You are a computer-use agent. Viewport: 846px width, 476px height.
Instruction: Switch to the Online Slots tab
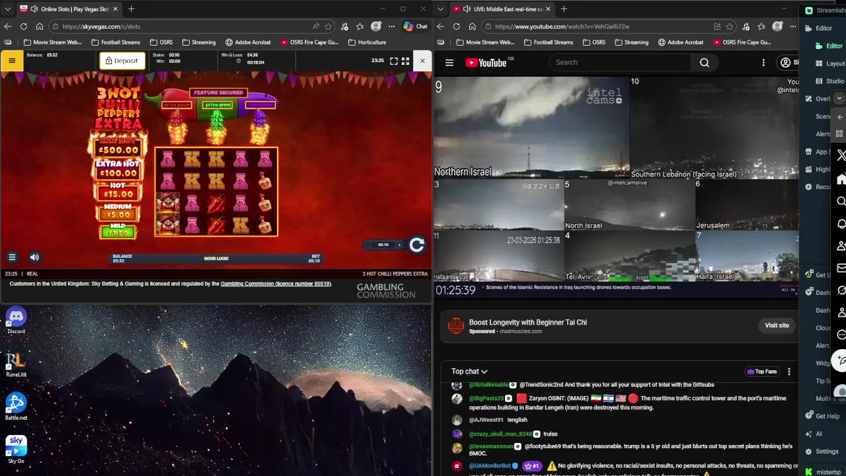(x=69, y=9)
